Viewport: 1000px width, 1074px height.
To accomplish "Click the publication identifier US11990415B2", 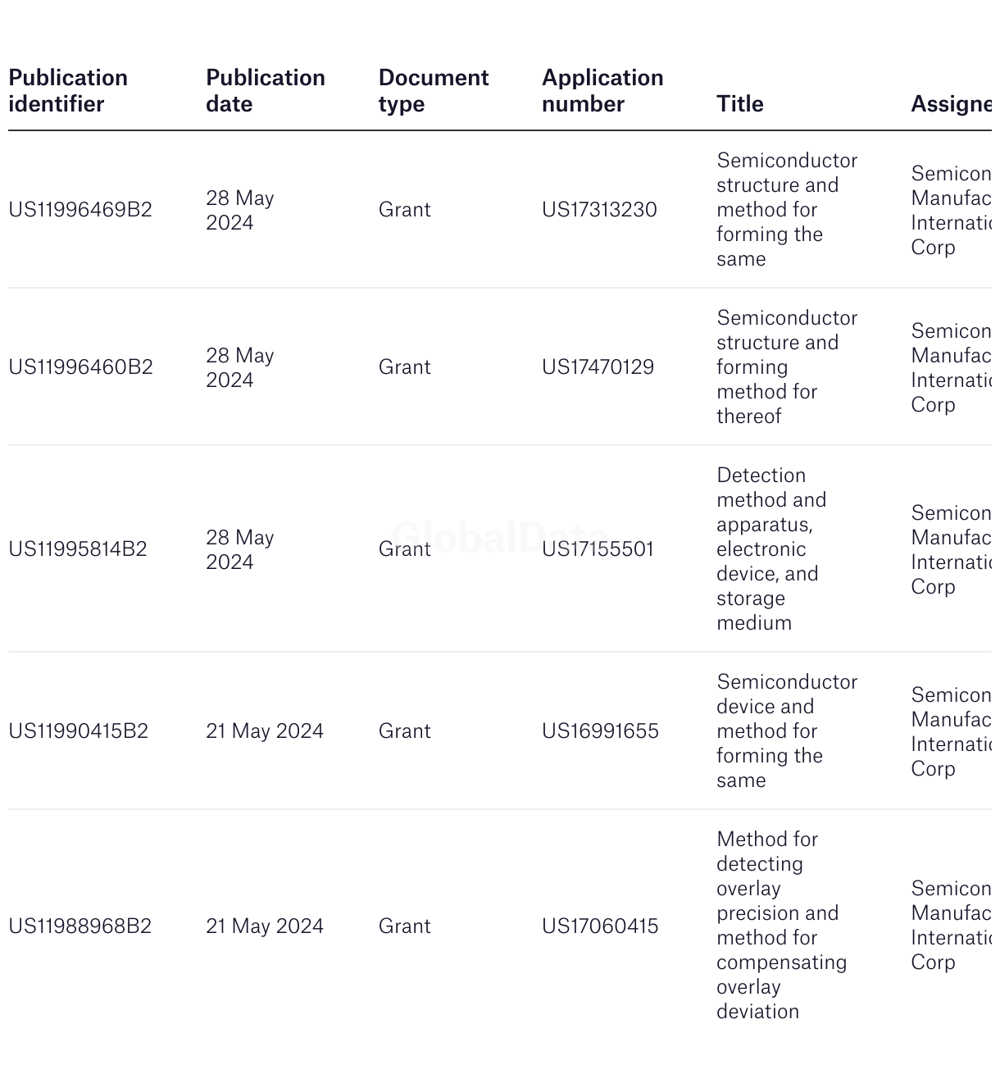I will 79,731.
